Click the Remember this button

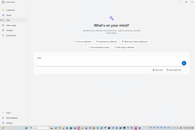tap(174, 70)
